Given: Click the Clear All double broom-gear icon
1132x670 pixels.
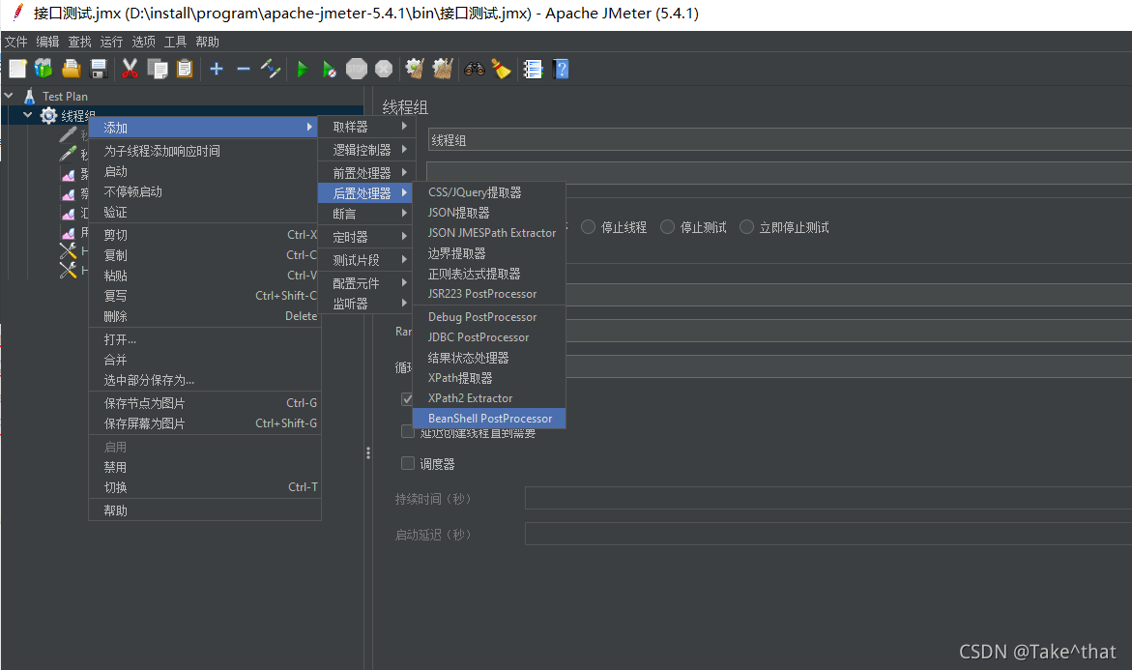Looking at the screenshot, I should click(443, 70).
